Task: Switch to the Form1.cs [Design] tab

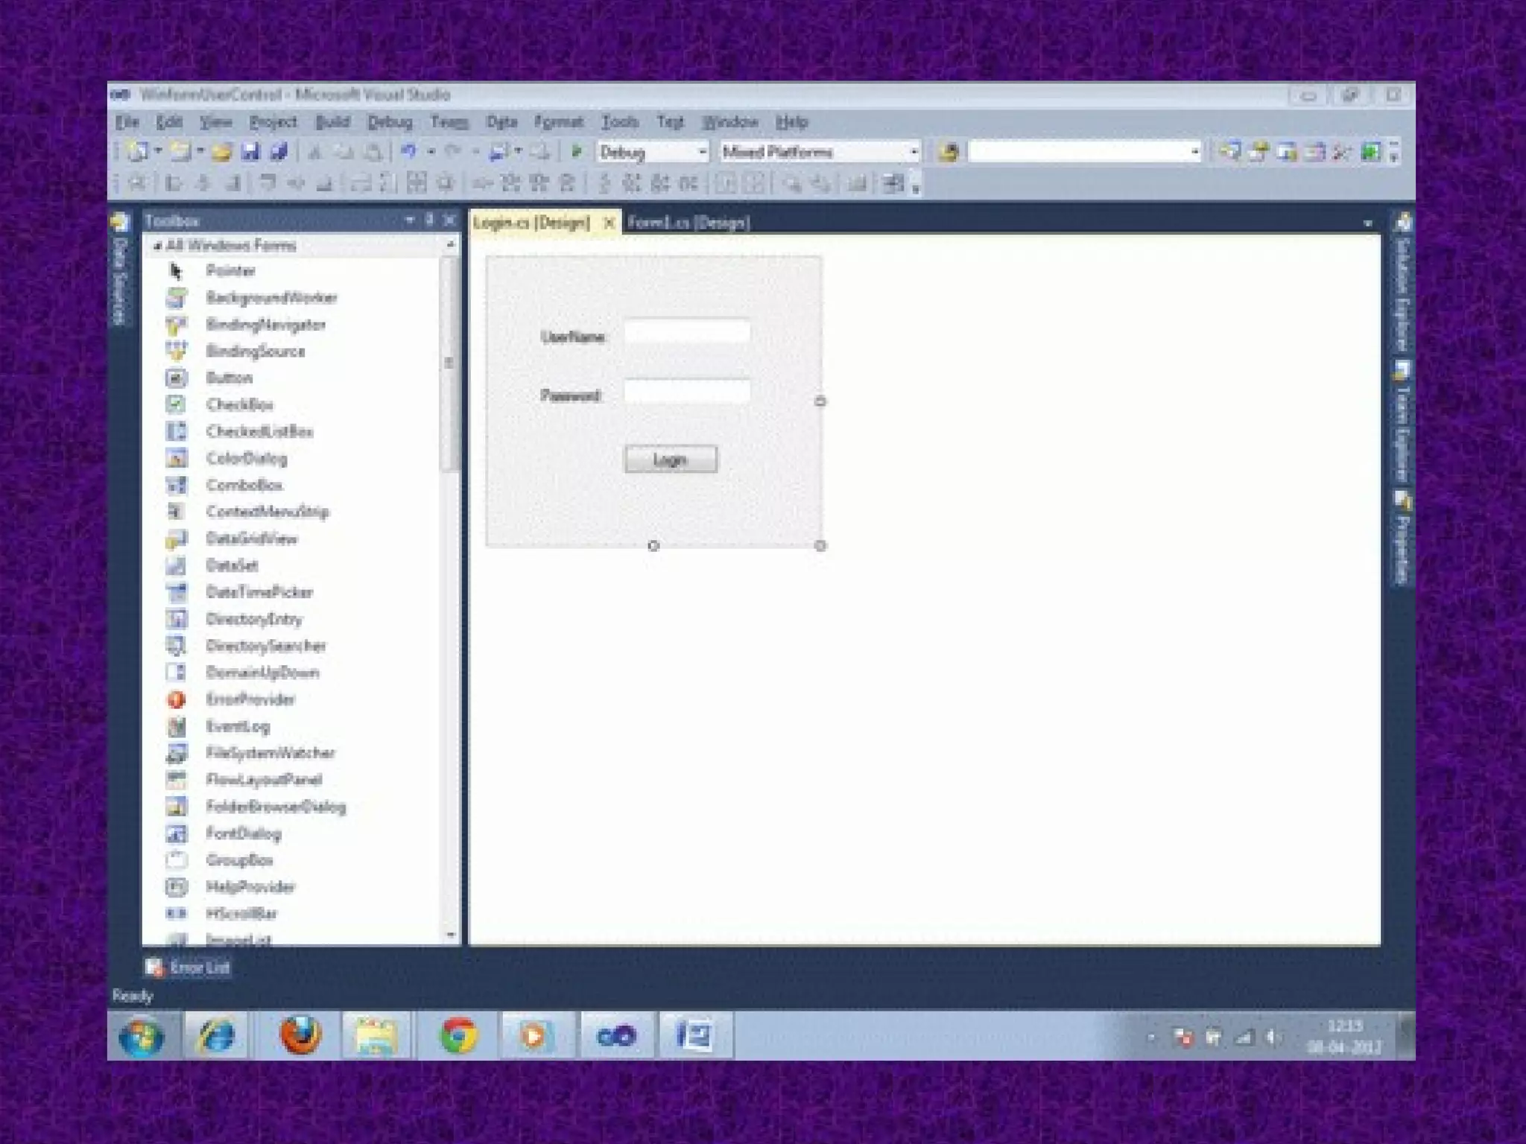Action: click(688, 223)
